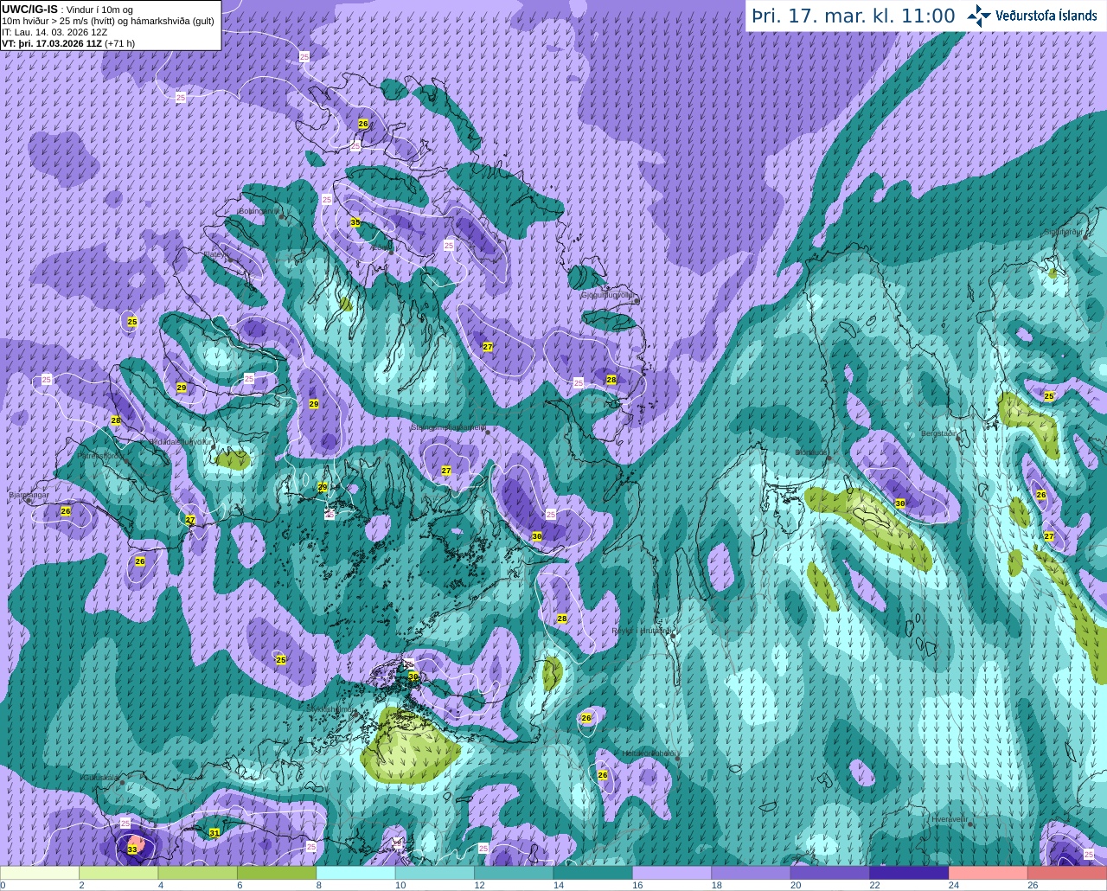Viewport: 1107px width, 891px height.
Task: Click the 'VT: þri. 17.03.2026 11Z (+71 h)' line
Action: click(68, 43)
